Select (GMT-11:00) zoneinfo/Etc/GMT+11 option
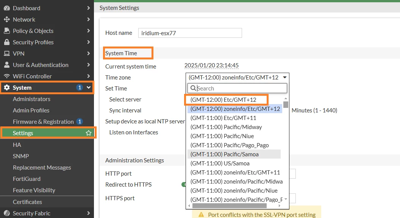The width and height of the screenshot is (400, 218). coord(235,172)
